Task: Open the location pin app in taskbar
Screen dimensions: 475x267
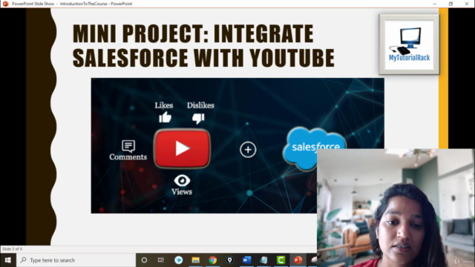Action: pos(229,260)
